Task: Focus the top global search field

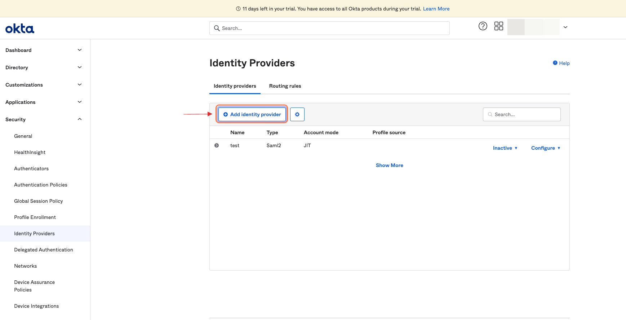Action: pyautogui.click(x=329, y=28)
